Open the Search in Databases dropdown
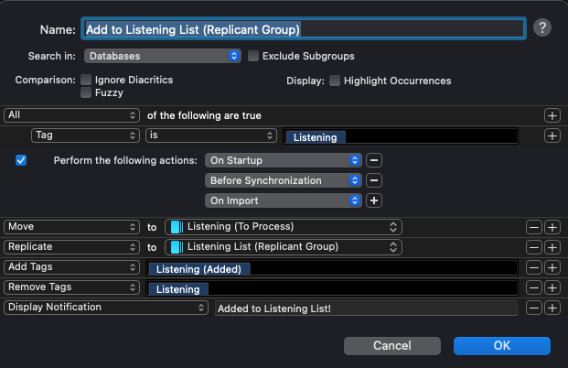 (x=163, y=56)
